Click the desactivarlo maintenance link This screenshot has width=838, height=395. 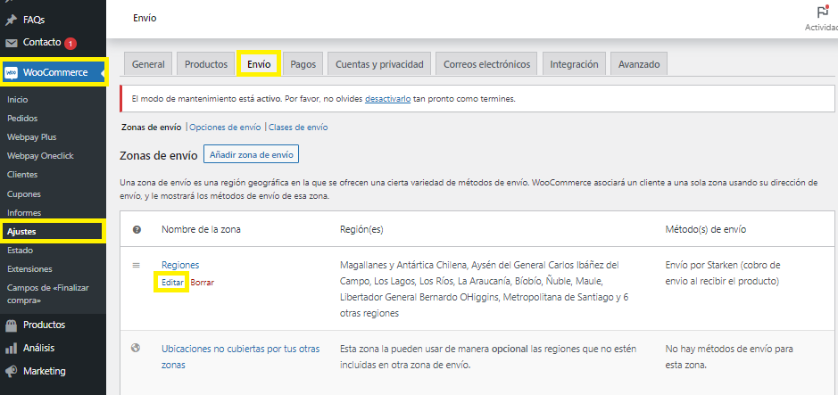(x=387, y=99)
